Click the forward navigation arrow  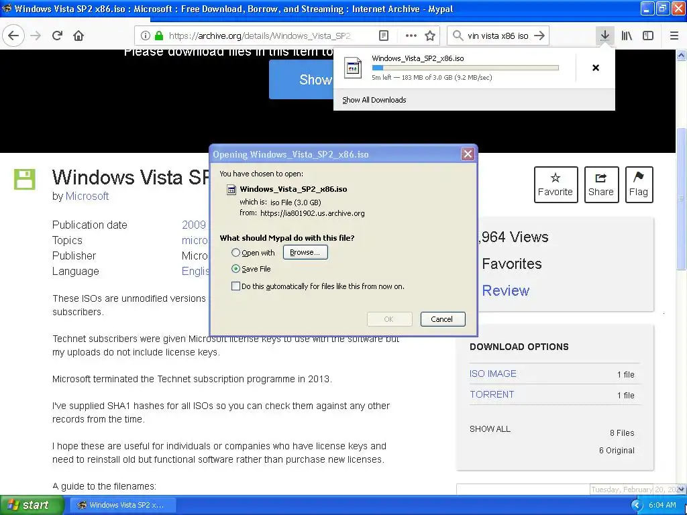(x=36, y=36)
